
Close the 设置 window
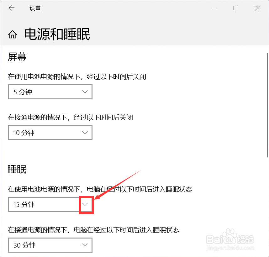(x=257, y=8)
